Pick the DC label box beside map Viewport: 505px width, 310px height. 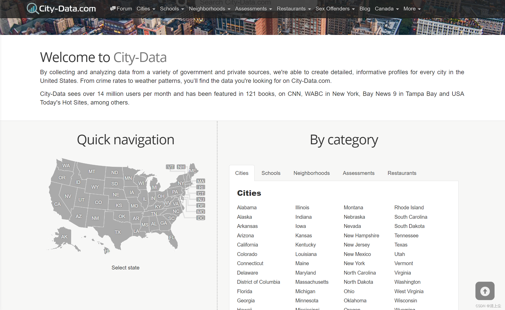[x=201, y=218]
